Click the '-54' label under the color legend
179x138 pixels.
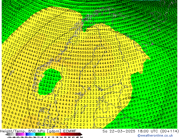click(9, 137)
